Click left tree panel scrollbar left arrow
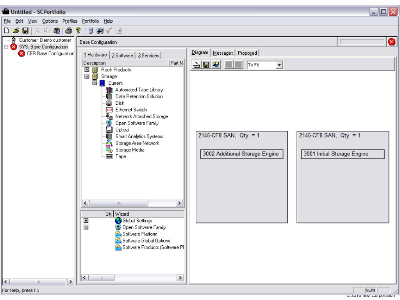This screenshot has width=400, height=300. pos(6,282)
